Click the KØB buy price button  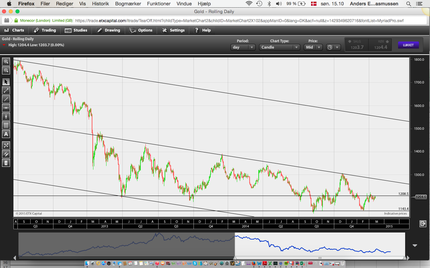[380, 45]
